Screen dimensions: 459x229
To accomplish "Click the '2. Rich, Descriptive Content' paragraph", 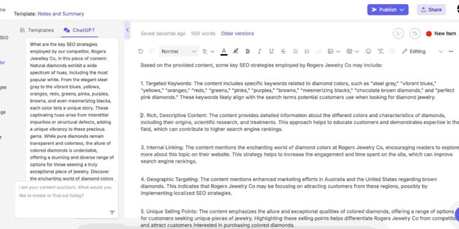I will point(300,122).
